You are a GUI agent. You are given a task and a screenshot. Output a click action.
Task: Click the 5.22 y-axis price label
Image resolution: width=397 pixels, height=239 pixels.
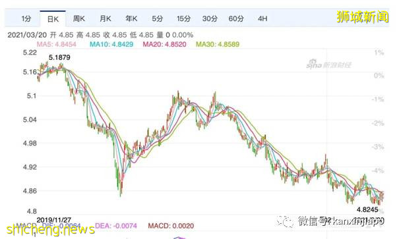tap(30, 53)
